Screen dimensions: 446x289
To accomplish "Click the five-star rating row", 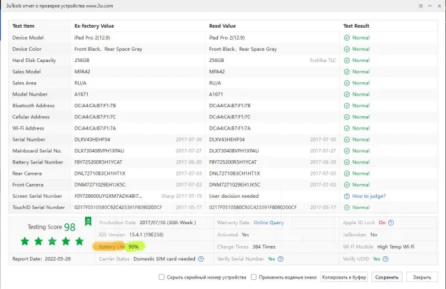I will pos(52,241).
